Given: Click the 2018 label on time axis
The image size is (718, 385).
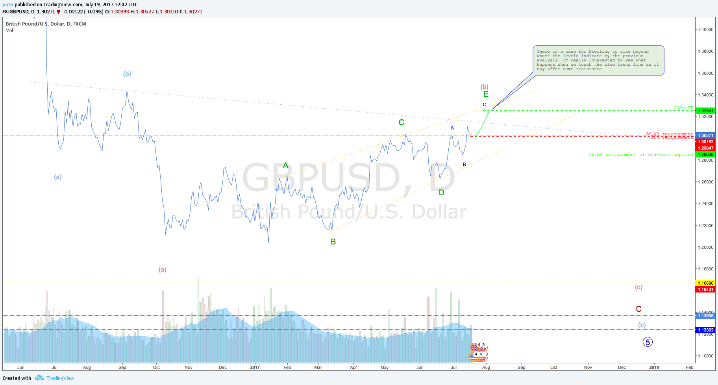Looking at the screenshot, I should pyautogui.click(x=654, y=367).
